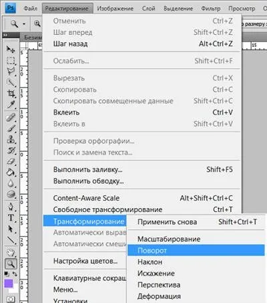Image resolution: width=267 pixels, height=303 pixels.
Task: Open Настройка цветов… dialog
Action: pyautogui.click(x=85, y=261)
